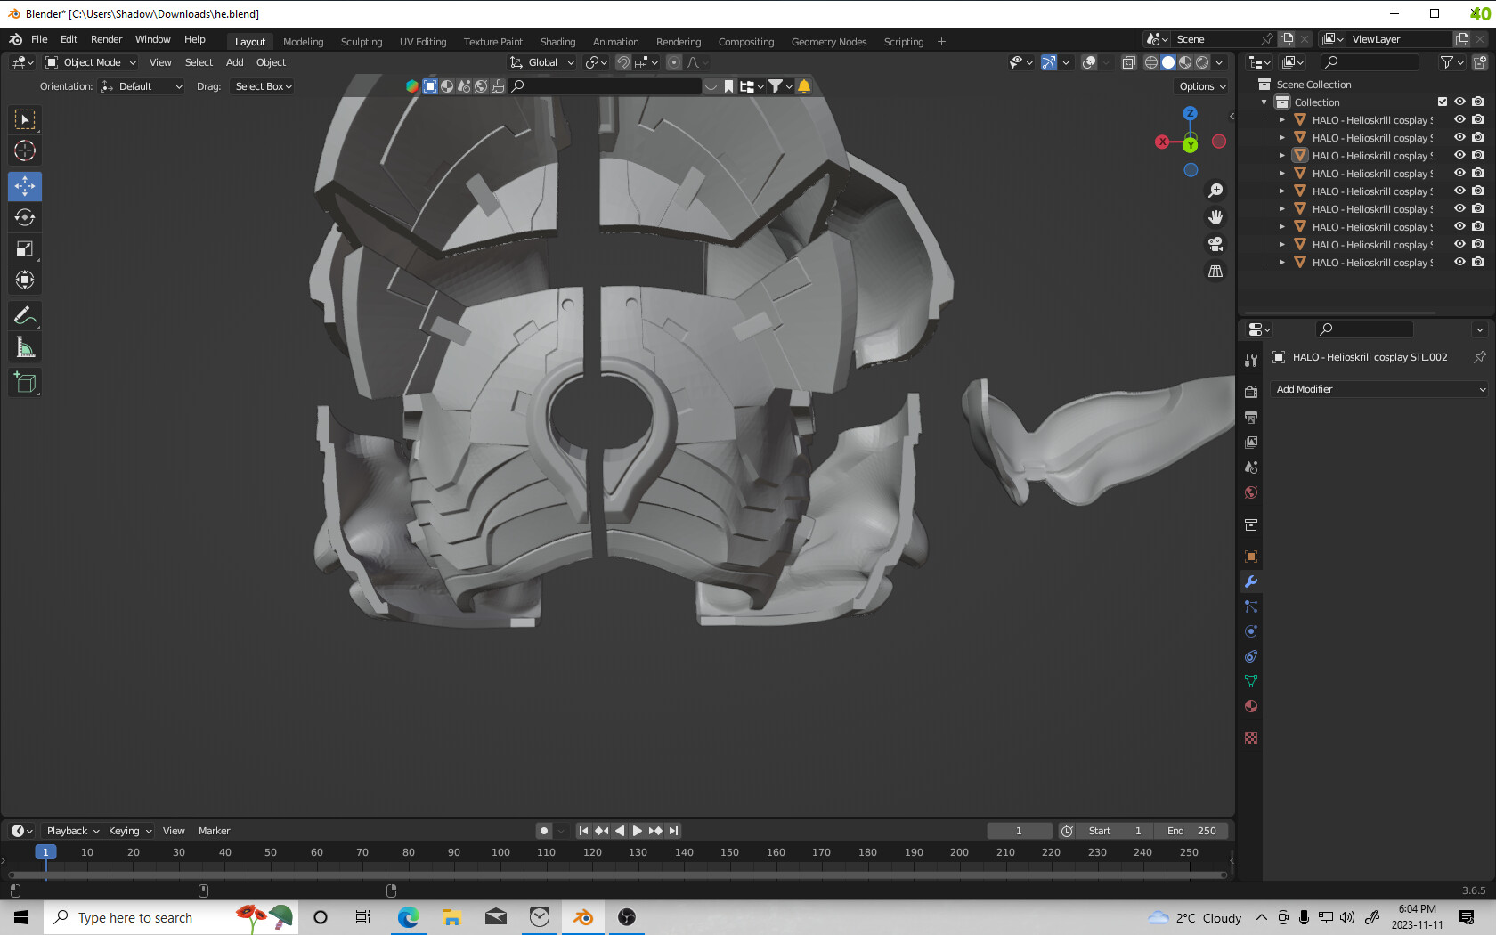Open the viewport shading options dropdown
1496x935 pixels.
(1220, 62)
